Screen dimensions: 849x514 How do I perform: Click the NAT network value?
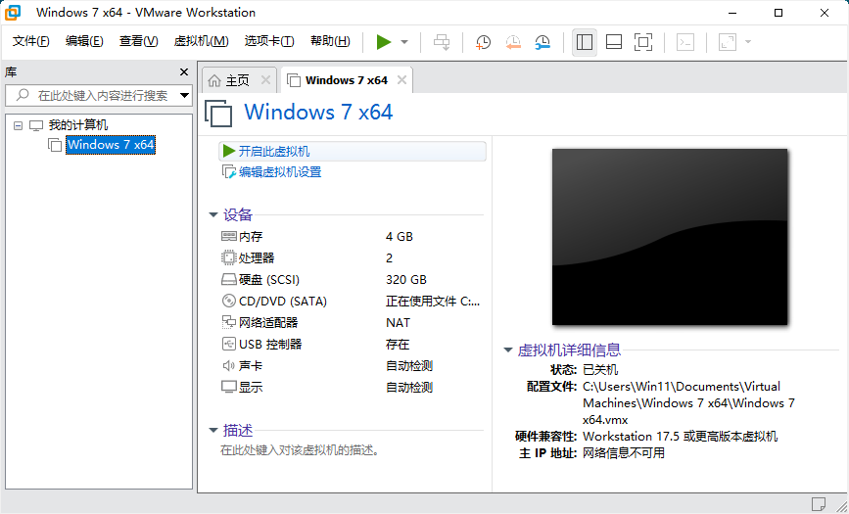point(398,323)
